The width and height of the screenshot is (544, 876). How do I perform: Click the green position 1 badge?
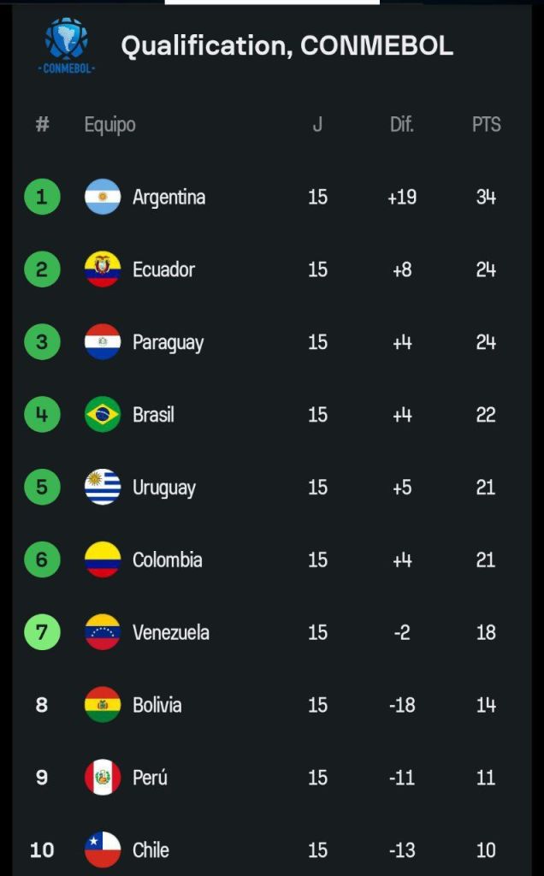(x=42, y=197)
